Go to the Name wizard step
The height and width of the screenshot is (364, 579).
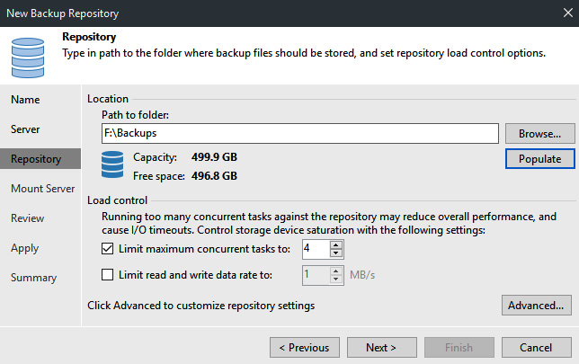pos(25,100)
